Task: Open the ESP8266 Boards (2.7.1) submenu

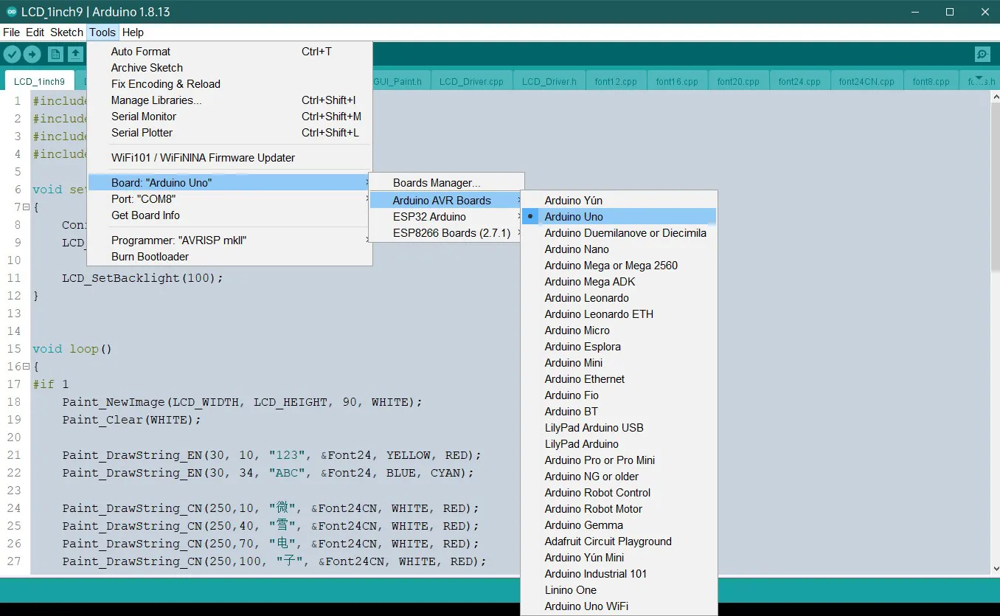Action: (x=446, y=233)
